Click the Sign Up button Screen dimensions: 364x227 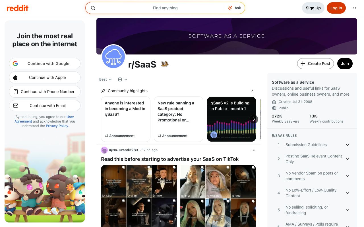(313, 8)
